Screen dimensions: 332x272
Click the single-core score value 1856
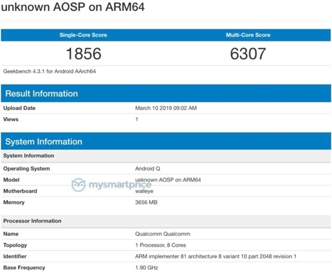83,54
